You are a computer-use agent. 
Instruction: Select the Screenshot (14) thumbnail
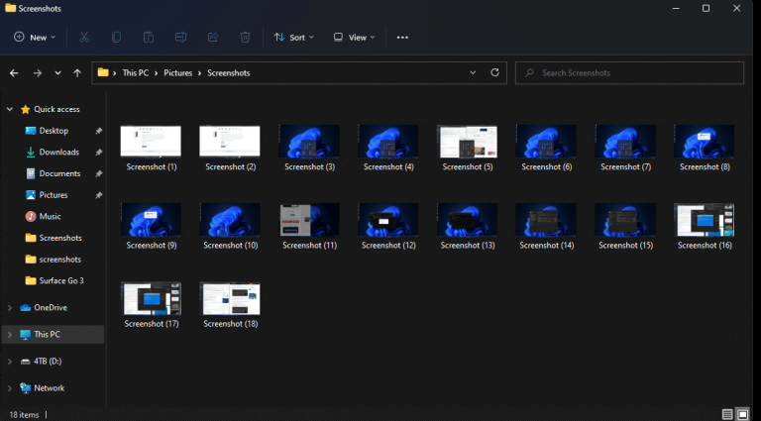547,220
